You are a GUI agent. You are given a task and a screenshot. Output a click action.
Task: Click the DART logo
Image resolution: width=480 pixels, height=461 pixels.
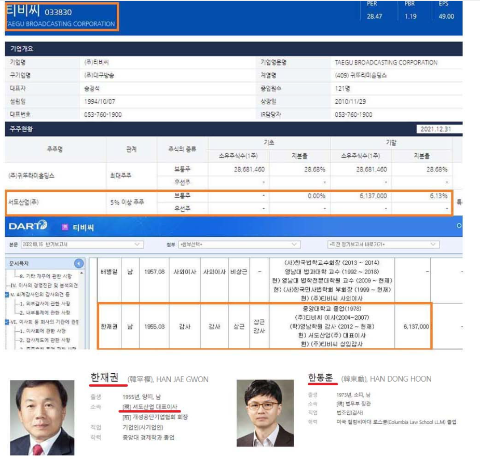28,226
